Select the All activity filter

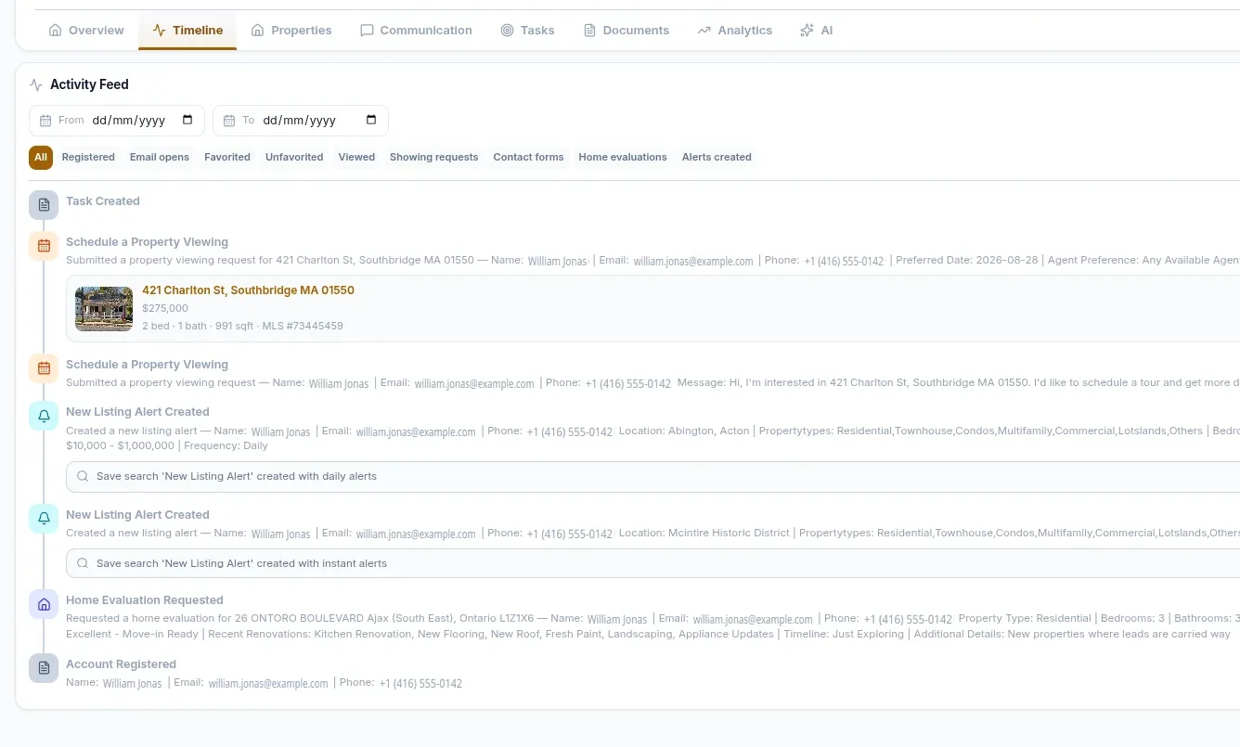[41, 158]
